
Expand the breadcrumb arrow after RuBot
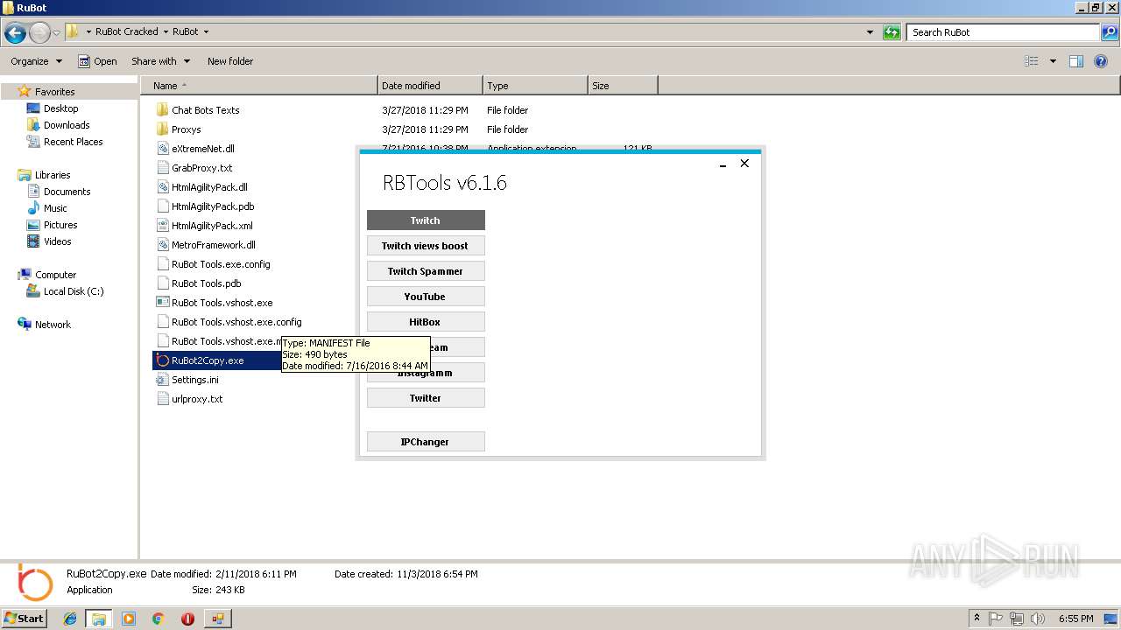[x=206, y=31]
